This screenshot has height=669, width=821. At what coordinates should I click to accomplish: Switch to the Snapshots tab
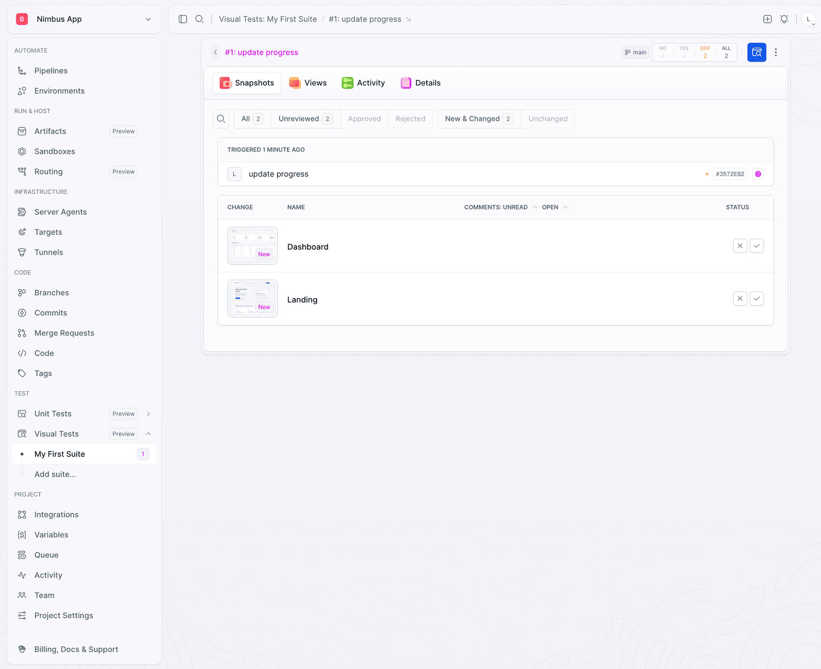click(x=247, y=83)
